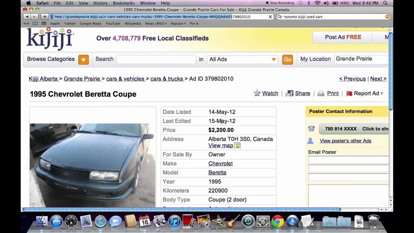Click the Kijiji logo
Image resolution: width=414 pixels, height=233 pixels.
tap(50, 39)
